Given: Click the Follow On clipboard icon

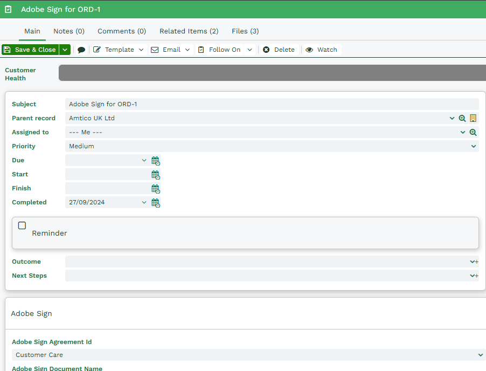Looking at the screenshot, I should [x=201, y=50].
